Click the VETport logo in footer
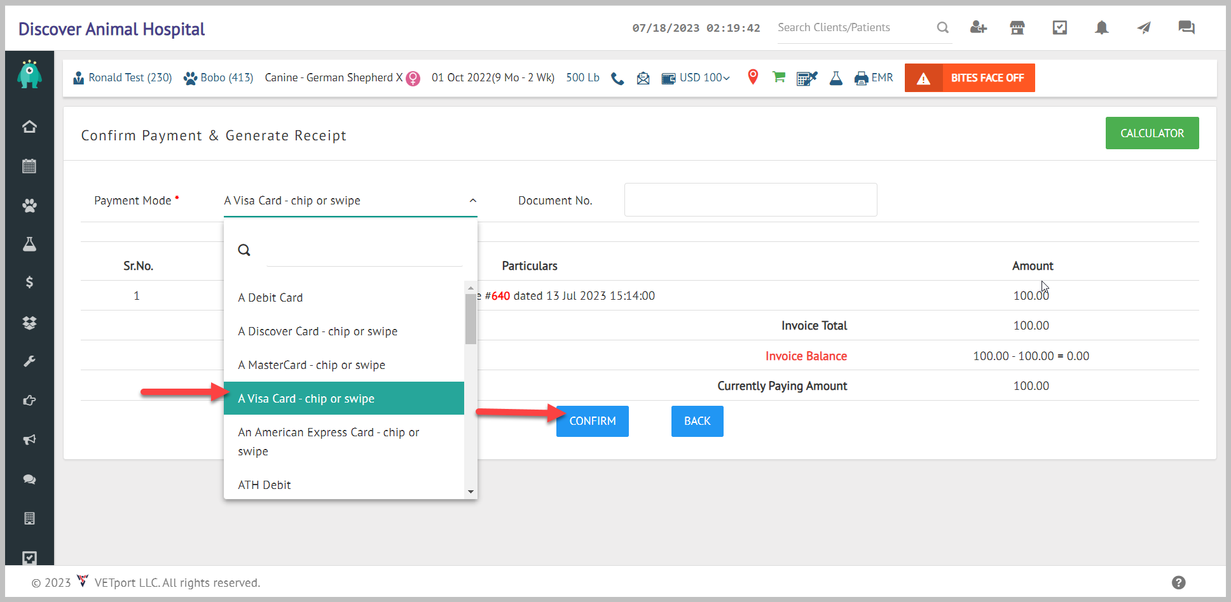Viewport: 1231px width, 602px height. (83, 581)
